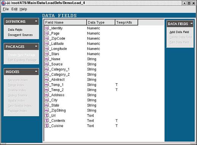Click Spatial Index in Indexes panel
197x145 pixels.
click(x=16, y=100)
